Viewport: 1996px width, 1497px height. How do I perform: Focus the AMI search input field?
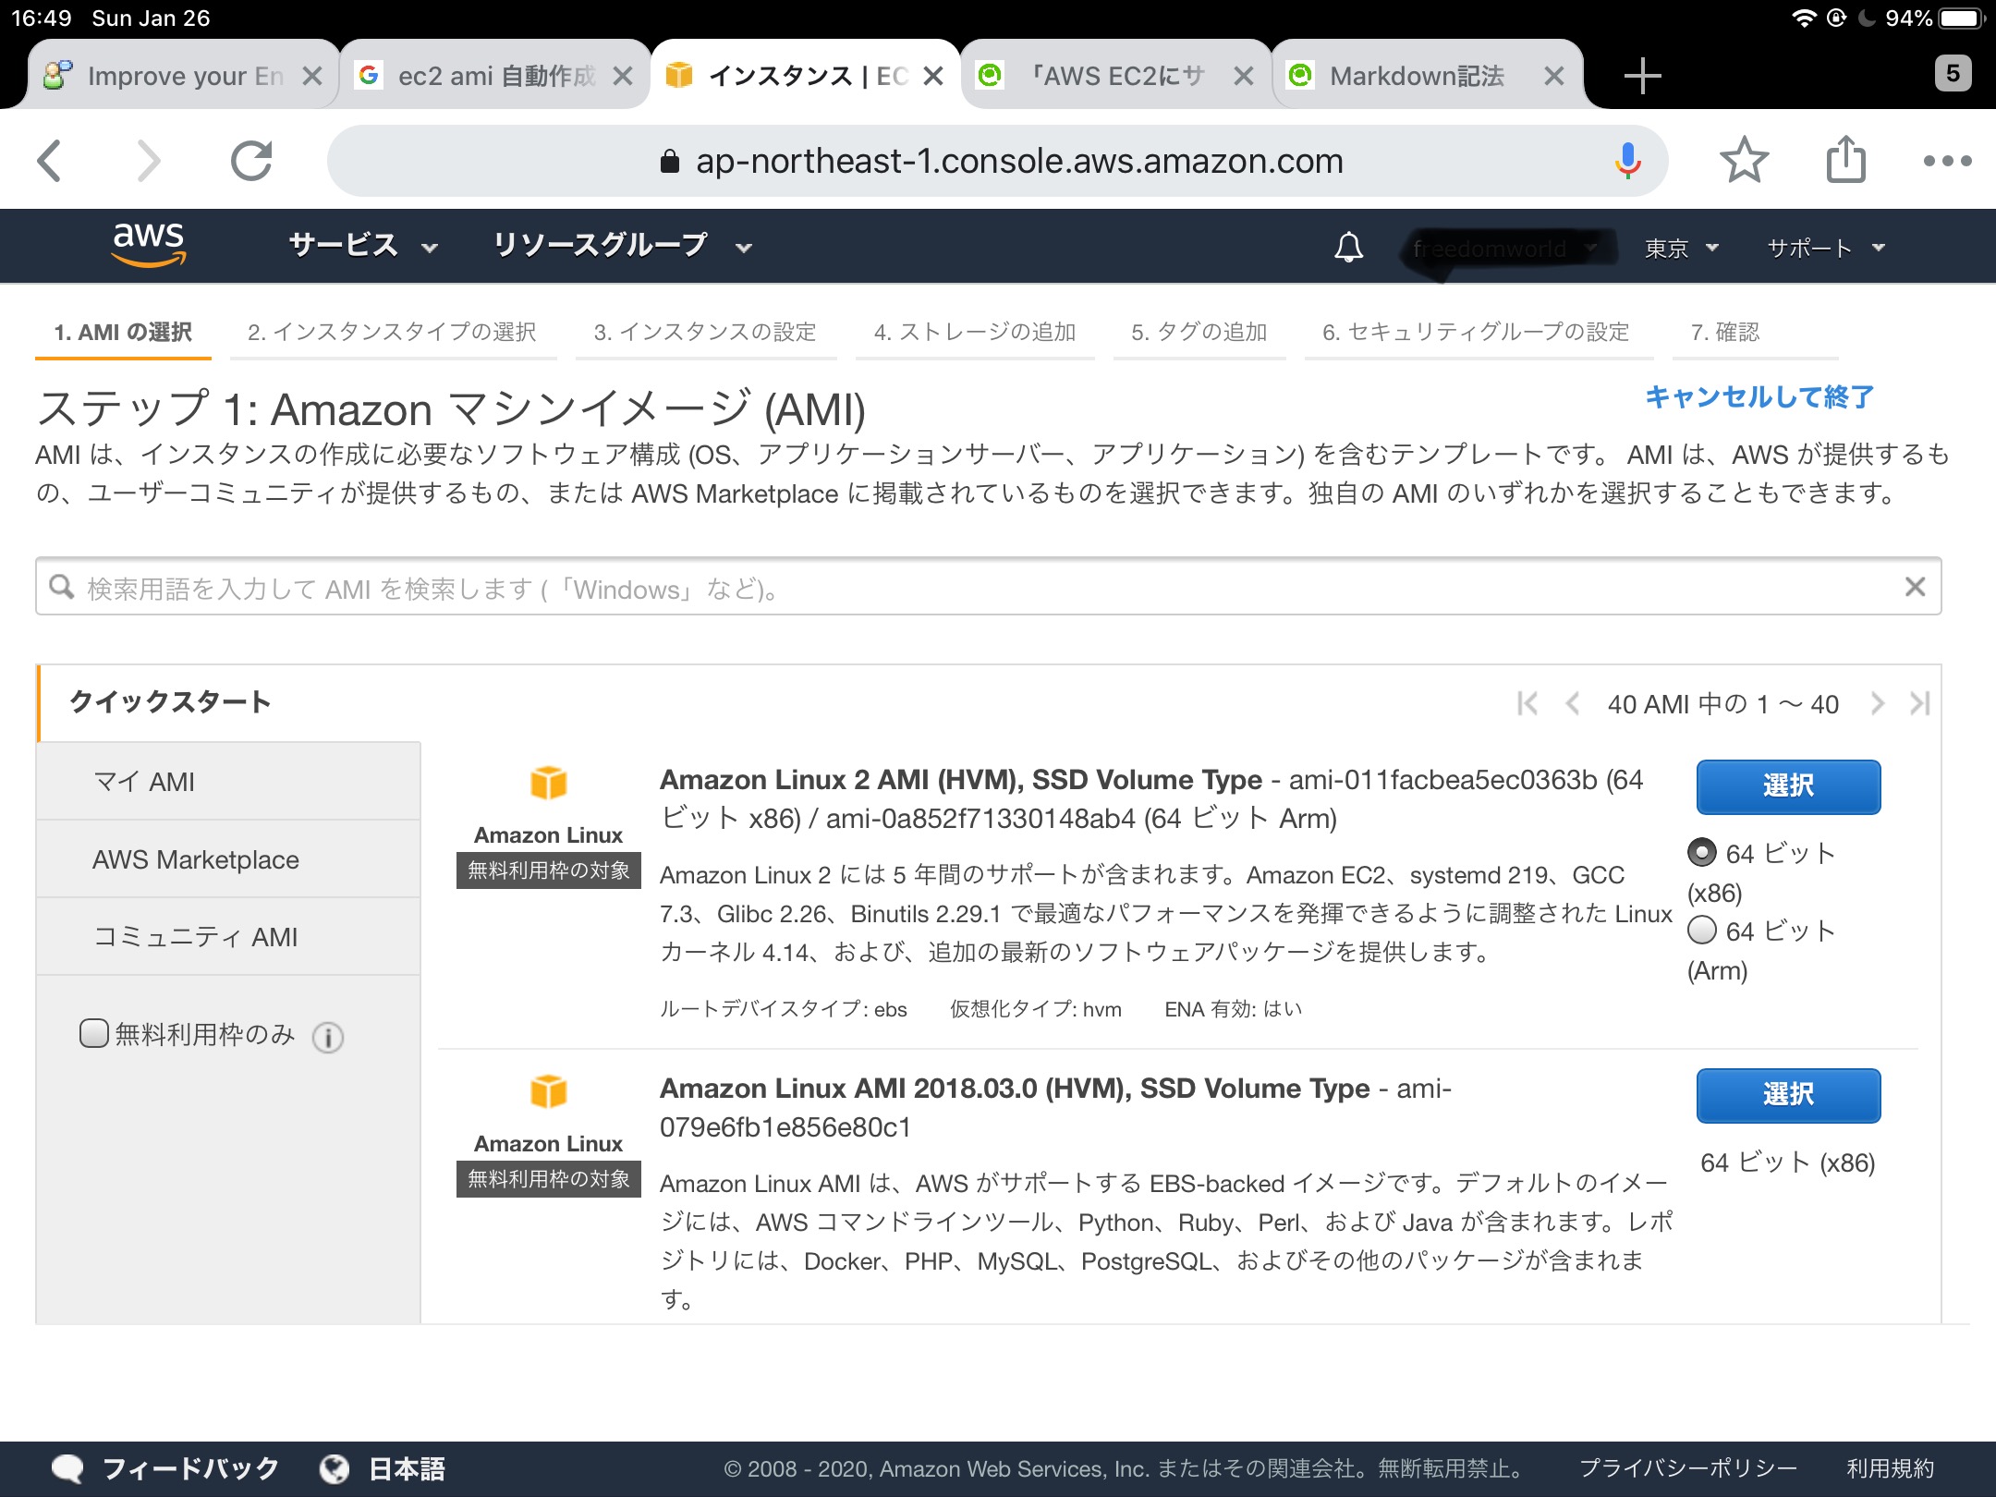click(x=988, y=587)
